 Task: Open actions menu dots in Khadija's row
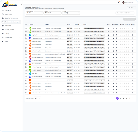pyautogui.click(x=133, y=57)
